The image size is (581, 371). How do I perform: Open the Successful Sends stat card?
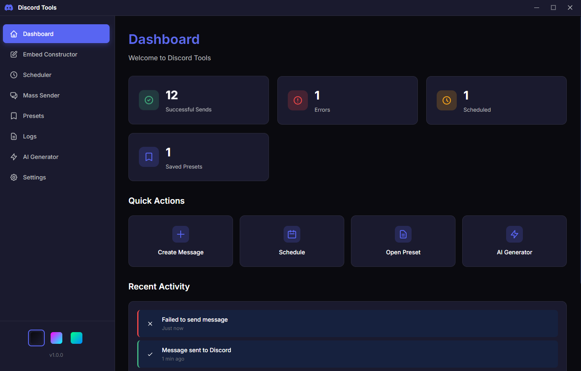pos(198,100)
